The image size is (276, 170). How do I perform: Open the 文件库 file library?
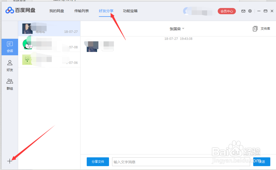[261, 28]
